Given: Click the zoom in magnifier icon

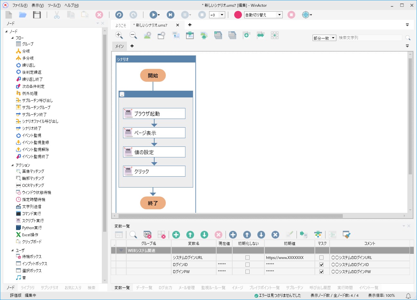Looking at the screenshot, I should point(119,35).
